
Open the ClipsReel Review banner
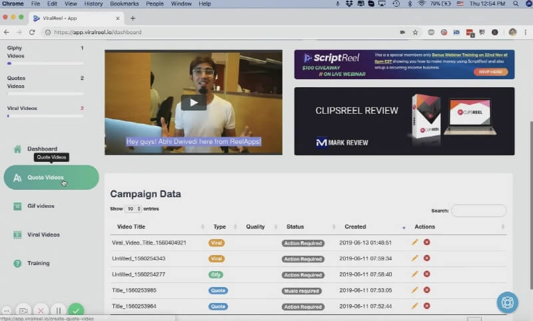click(x=404, y=121)
